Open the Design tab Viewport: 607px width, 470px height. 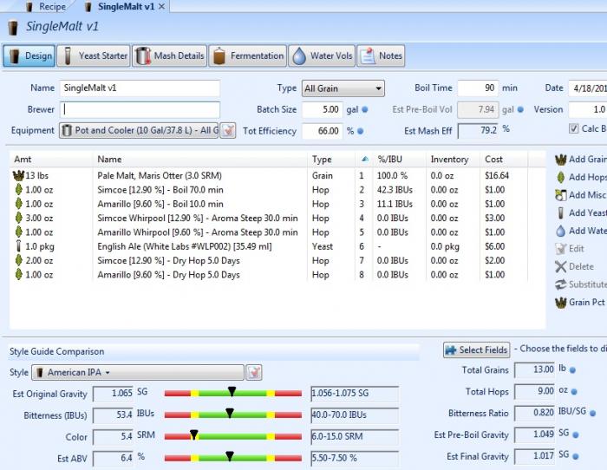(x=29, y=56)
